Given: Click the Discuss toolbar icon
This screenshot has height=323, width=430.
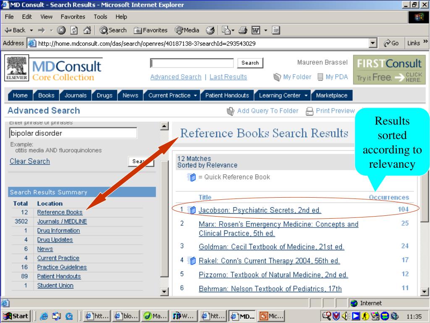Looking at the screenshot, I should coord(276,30).
